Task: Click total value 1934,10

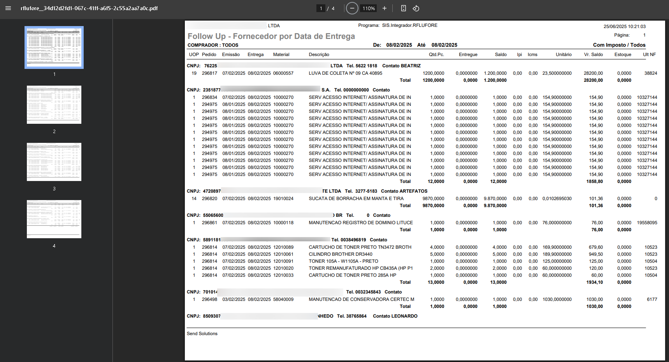Action: coord(595,282)
